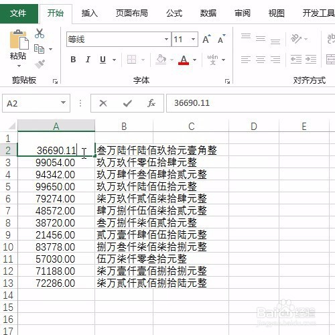Image resolution: width=335 pixels, height=335 pixels.
Task: Align text left
Action: point(246,60)
